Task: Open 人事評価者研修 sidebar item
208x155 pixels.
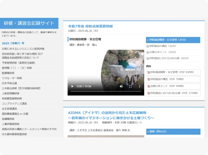Action: coord(11,124)
